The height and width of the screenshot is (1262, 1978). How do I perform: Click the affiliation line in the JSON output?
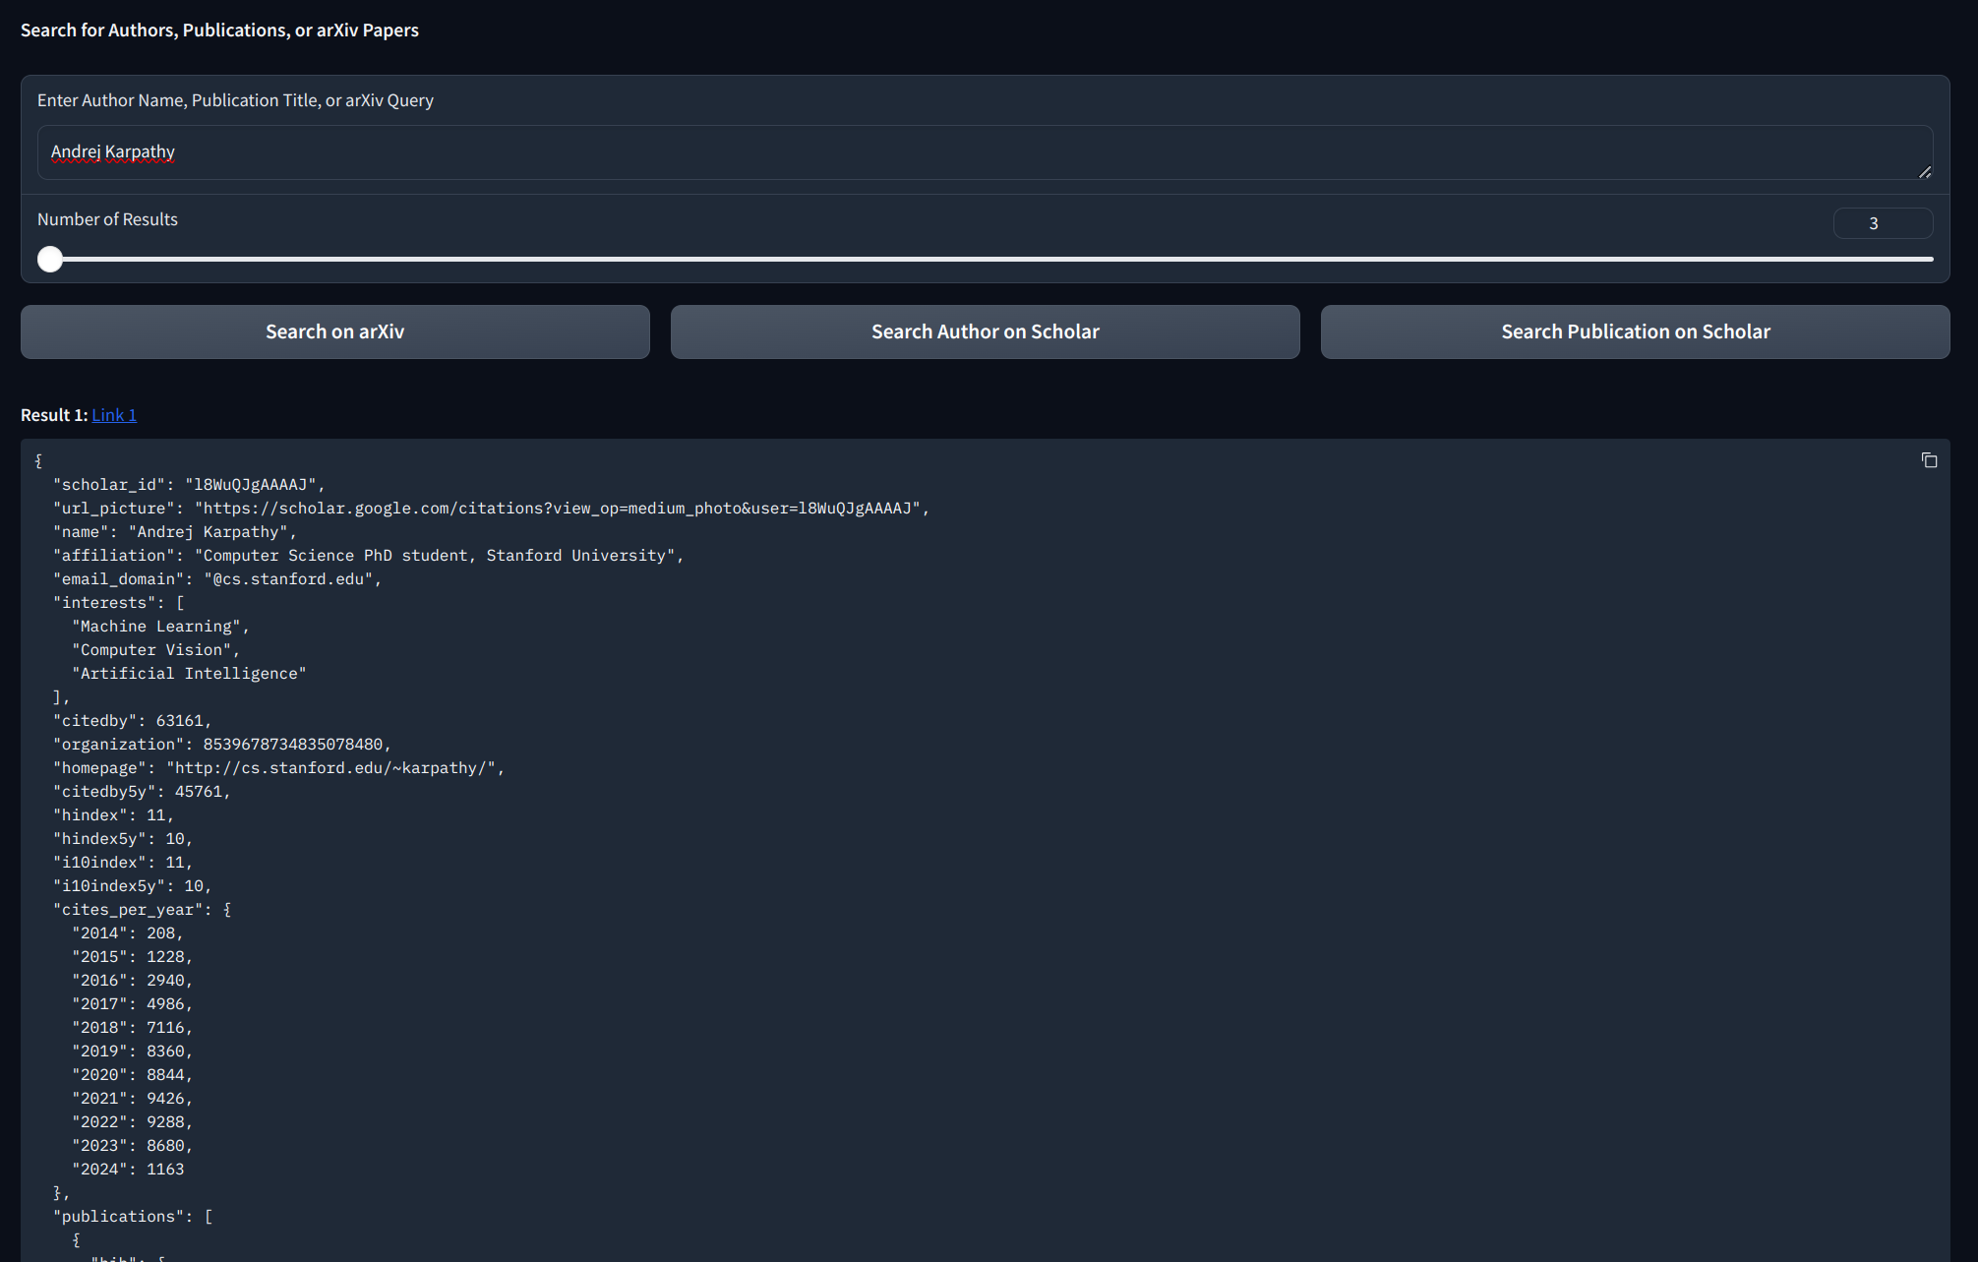coord(368,556)
